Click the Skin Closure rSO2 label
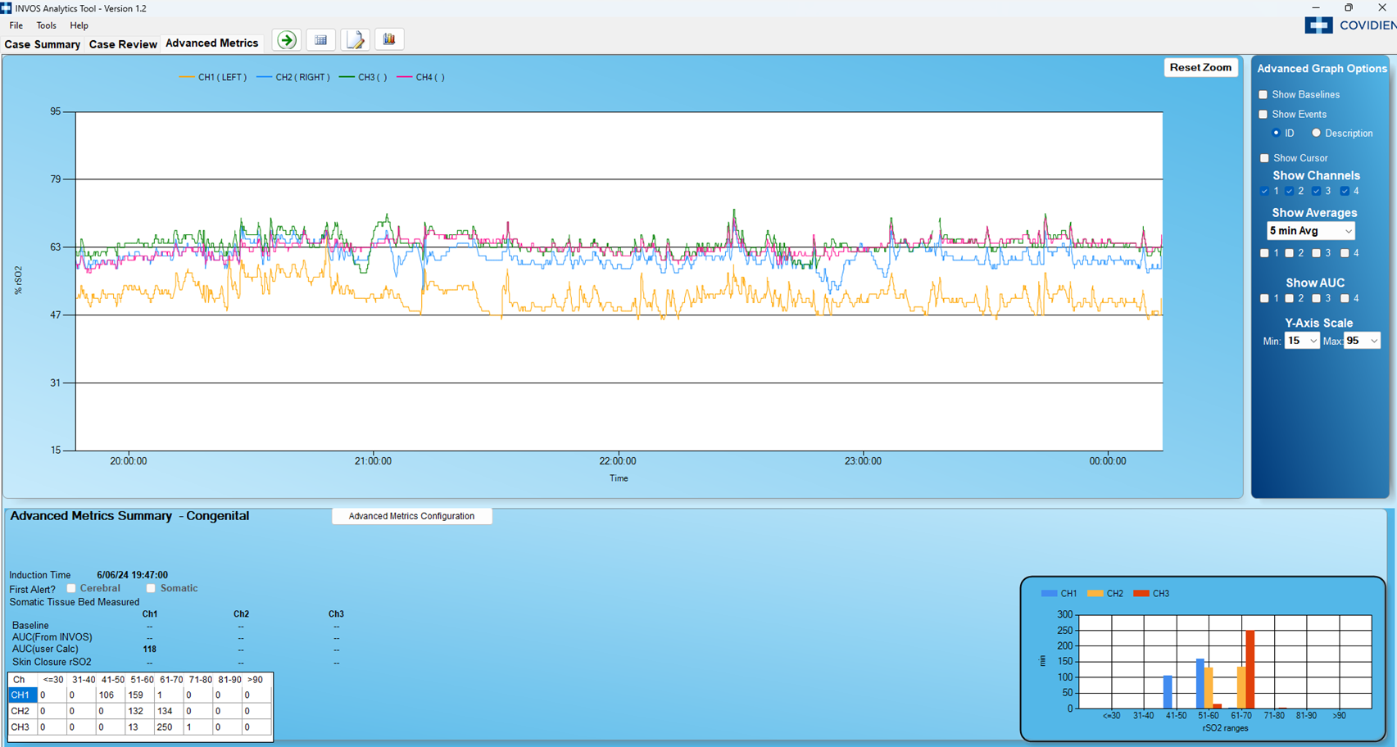 pos(52,662)
